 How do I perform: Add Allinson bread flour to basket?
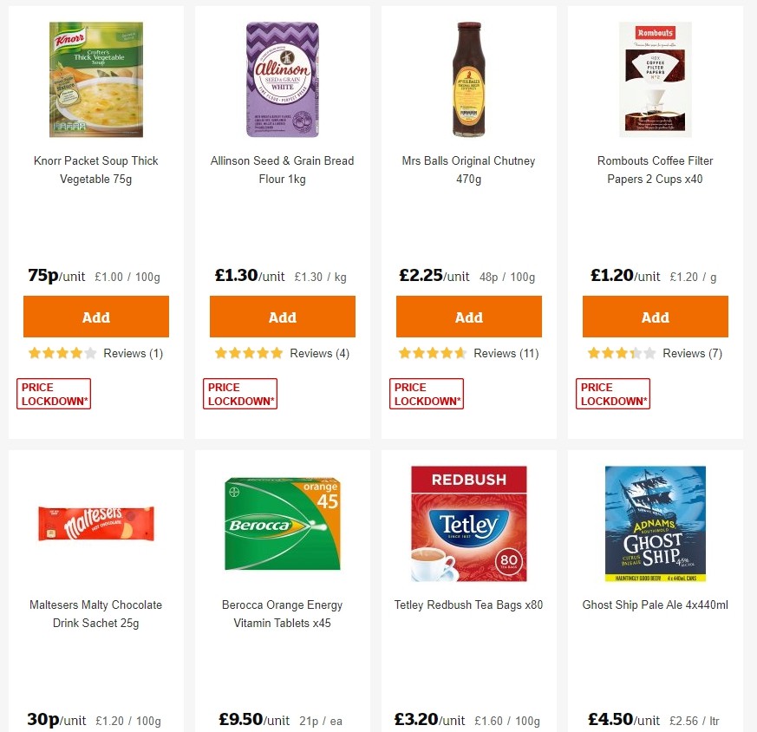(x=282, y=316)
